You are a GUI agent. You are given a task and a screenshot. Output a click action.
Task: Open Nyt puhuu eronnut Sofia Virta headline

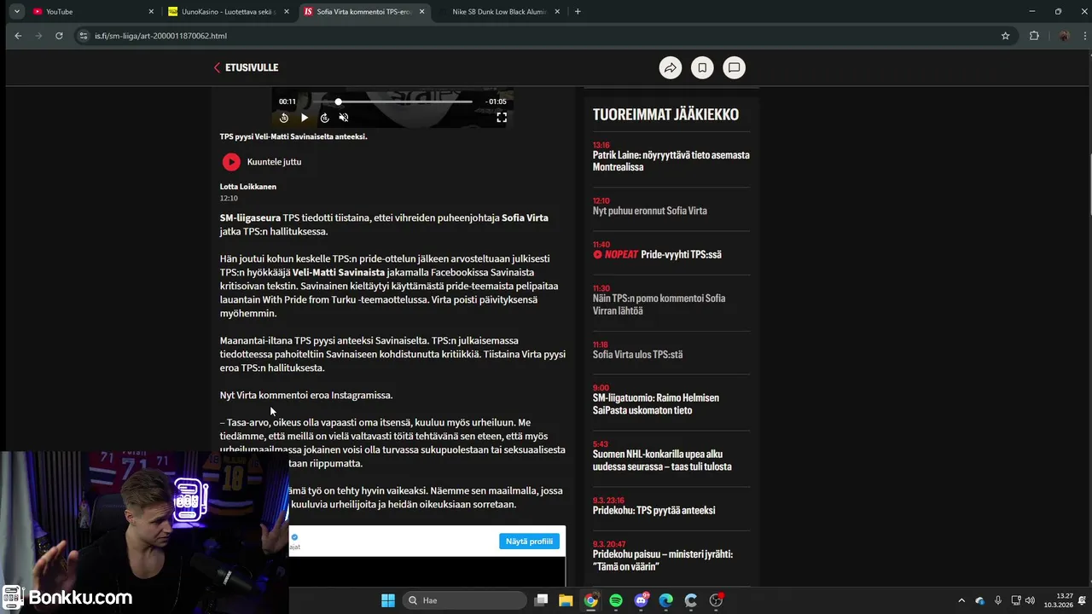pos(649,211)
